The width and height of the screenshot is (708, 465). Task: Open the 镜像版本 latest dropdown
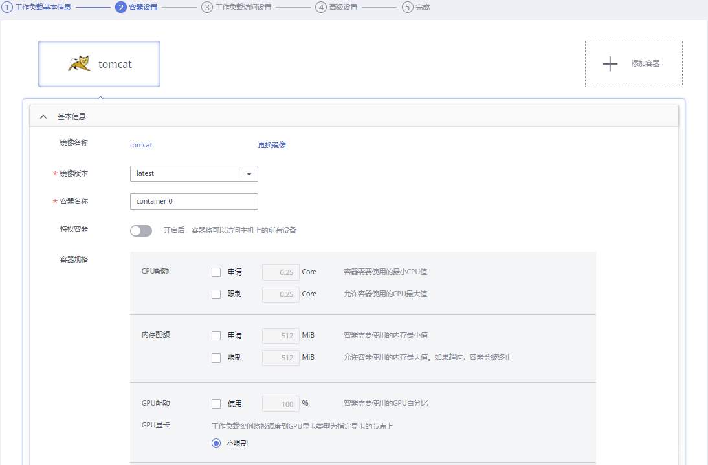194,173
